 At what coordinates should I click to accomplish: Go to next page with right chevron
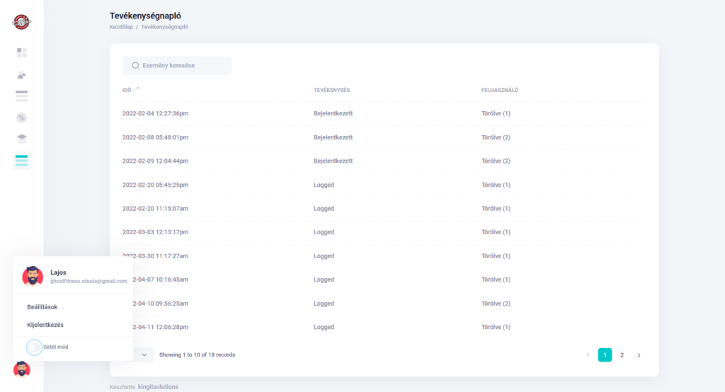click(639, 355)
